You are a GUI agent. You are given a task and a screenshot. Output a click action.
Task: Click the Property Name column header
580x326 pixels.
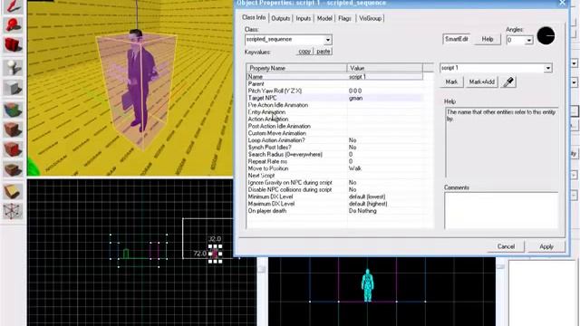[x=296, y=68]
